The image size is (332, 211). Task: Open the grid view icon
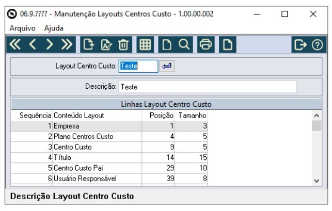[x=145, y=44]
